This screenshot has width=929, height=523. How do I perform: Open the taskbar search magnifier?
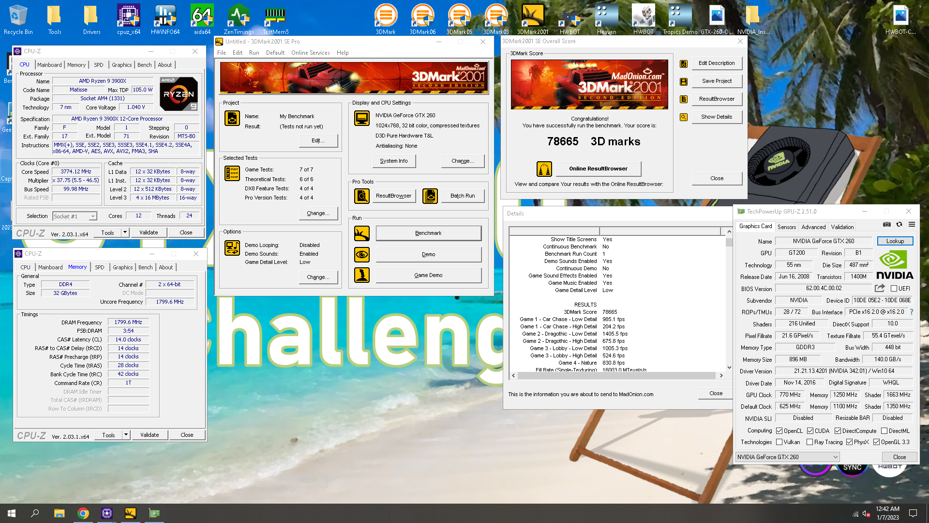coord(35,513)
